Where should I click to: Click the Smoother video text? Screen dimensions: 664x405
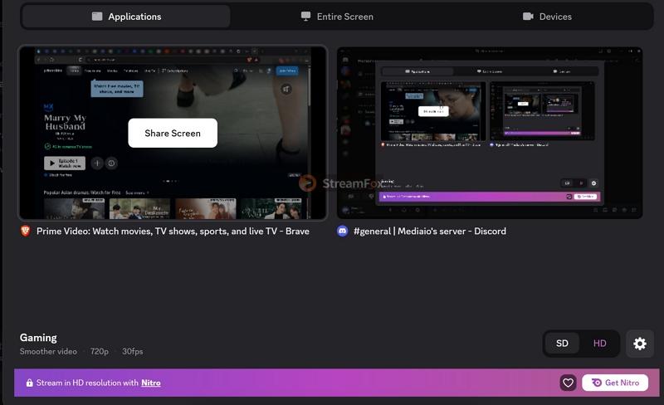click(48, 351)
